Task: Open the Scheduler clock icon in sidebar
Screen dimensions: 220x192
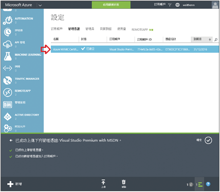Action: (x=7, y=32)
